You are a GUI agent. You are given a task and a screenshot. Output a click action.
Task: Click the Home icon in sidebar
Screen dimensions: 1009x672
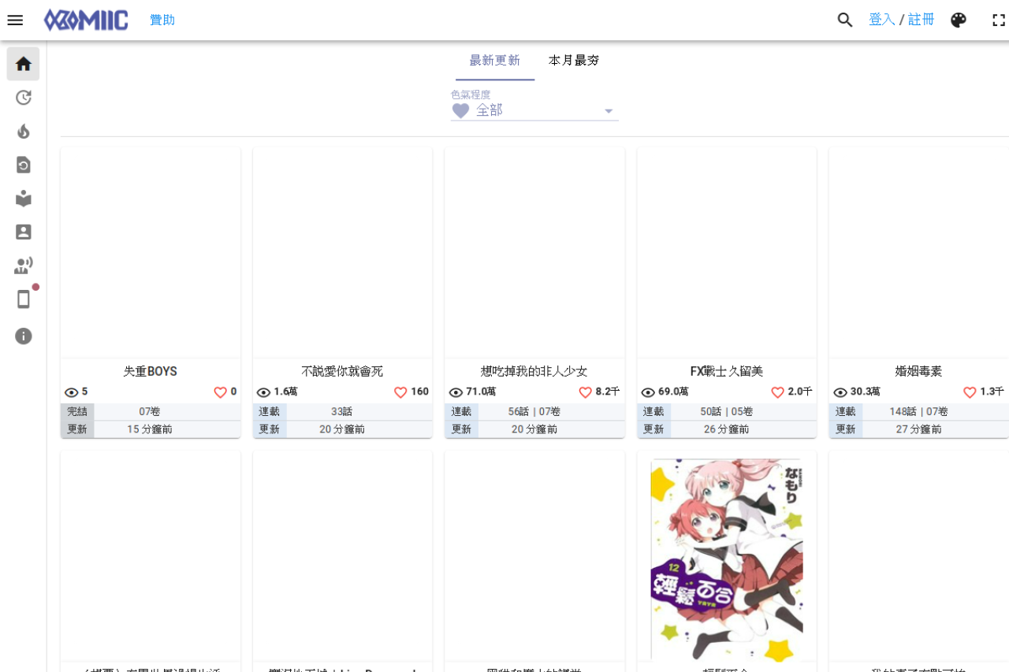pos(24,64)
